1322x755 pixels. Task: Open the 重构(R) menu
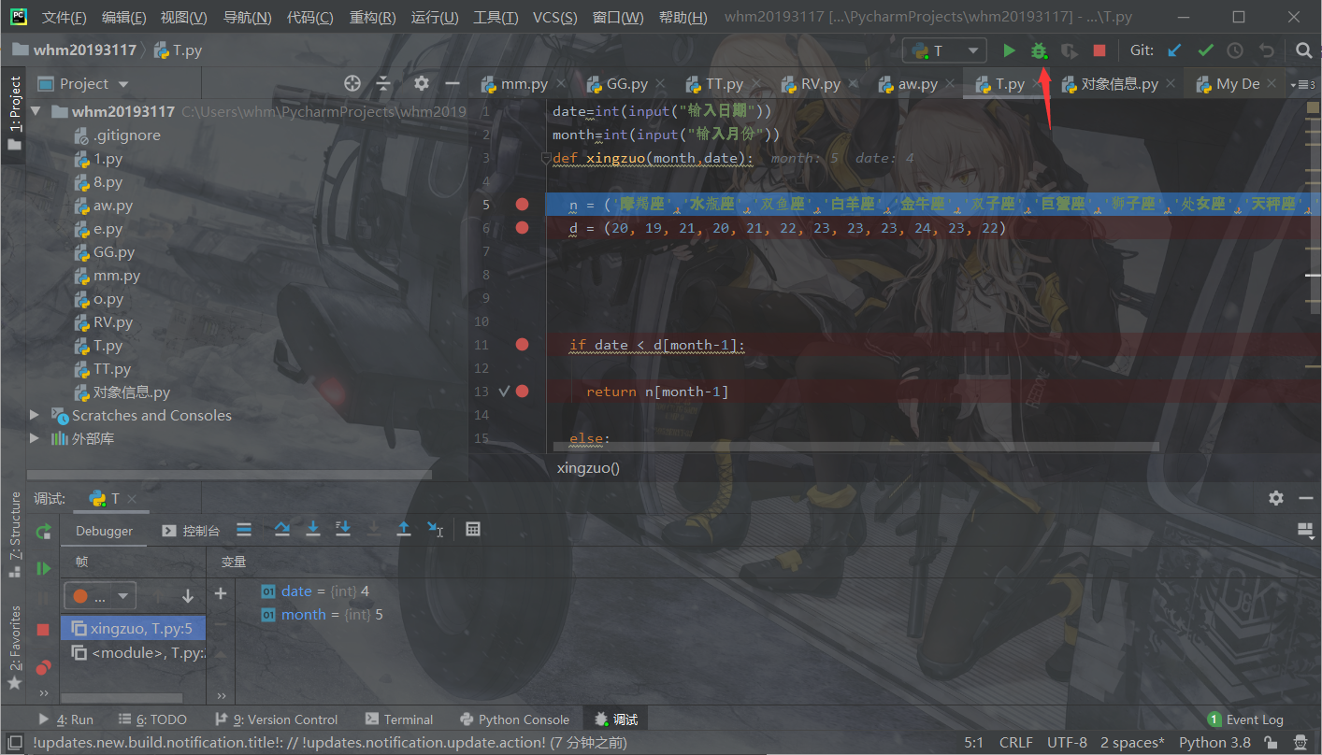[372, 17]
